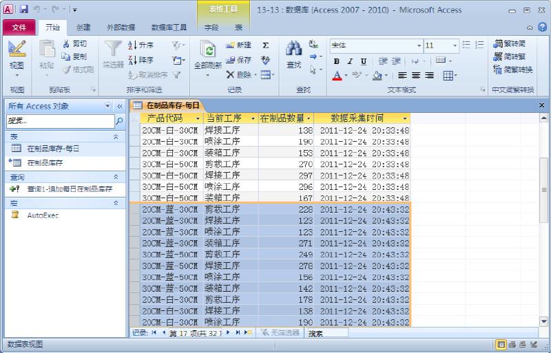Switch to the 创建 ribbon tab

(83, 28)
